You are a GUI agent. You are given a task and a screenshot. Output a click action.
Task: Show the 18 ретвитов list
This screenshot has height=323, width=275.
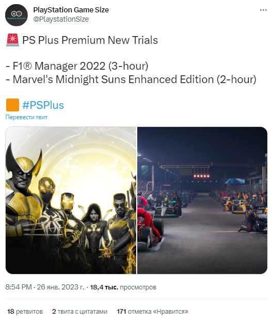click(x=25, y=311)
